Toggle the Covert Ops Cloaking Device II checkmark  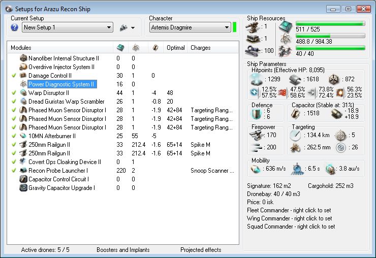[14, 162]
